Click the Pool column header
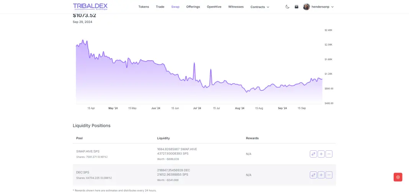Image resolution: width=409 pixels, height=194 pixels. click(79, 138)
